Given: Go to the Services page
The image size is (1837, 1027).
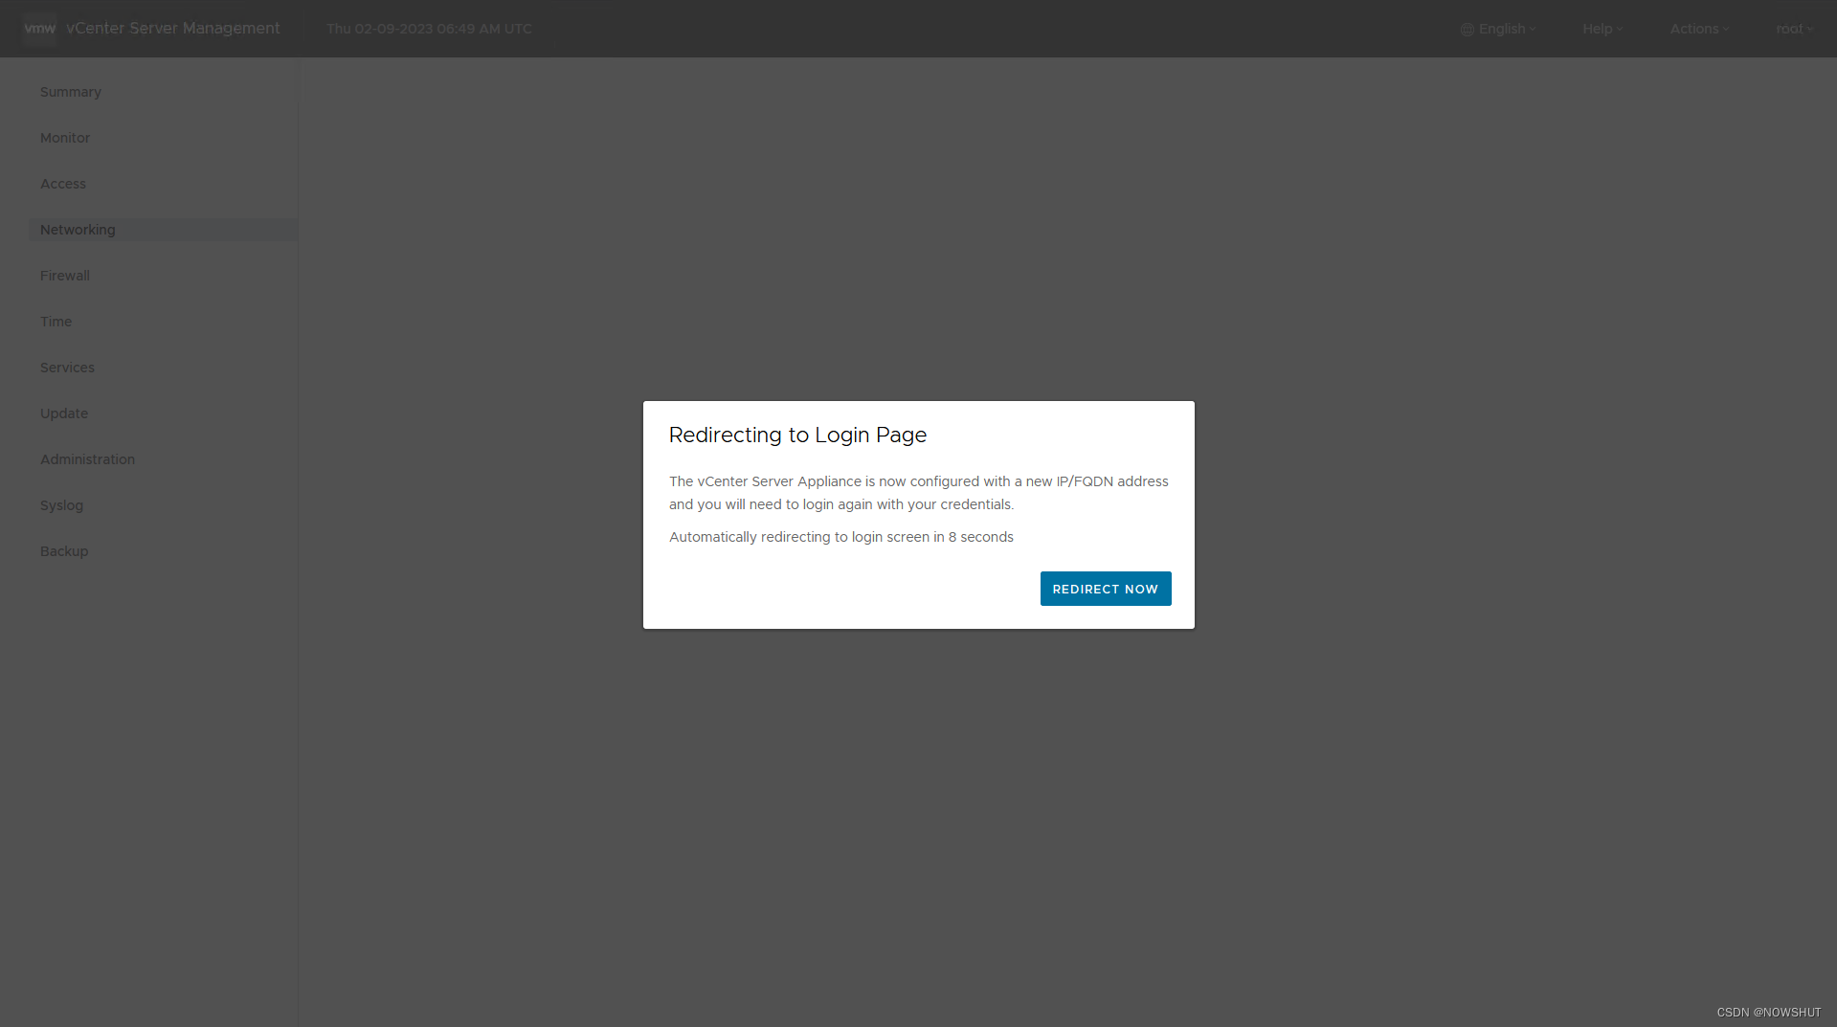Looking at the screenshot, I should 67,368.
